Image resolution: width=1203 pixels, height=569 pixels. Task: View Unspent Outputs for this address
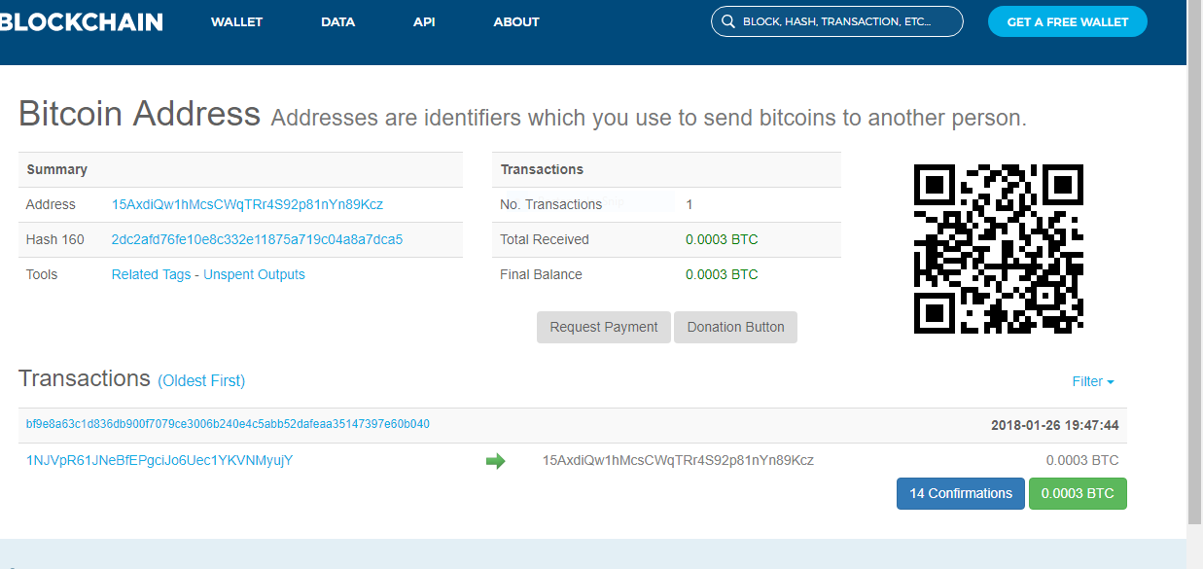point(254,274)
